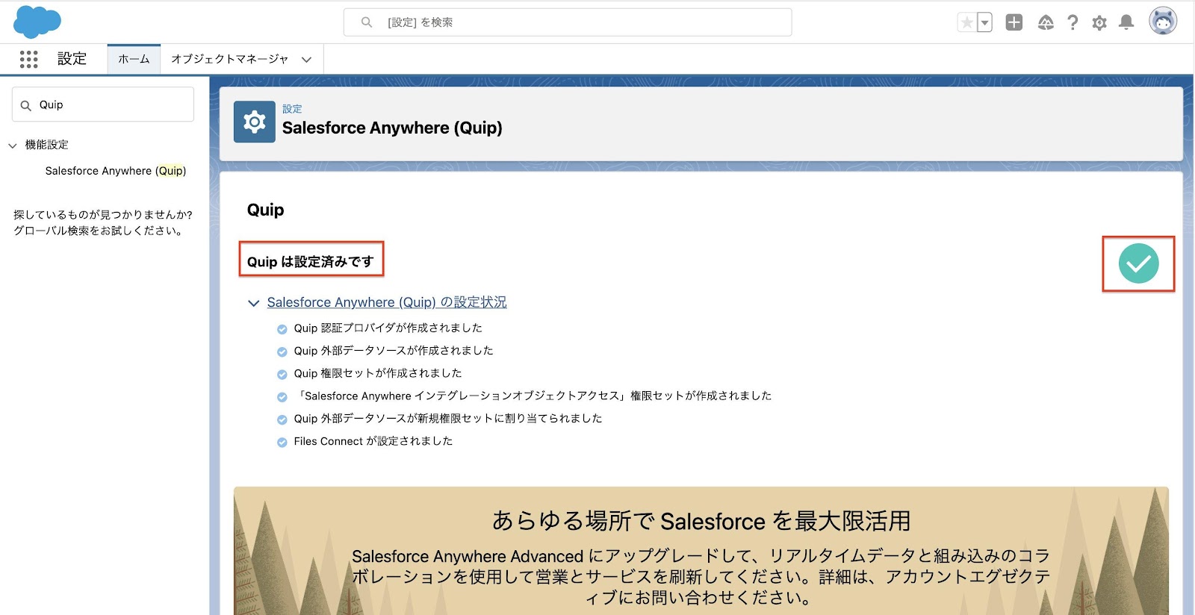Open the user profile avatar
This screenshot has height=615, width=1195.
pos(1163,22)
